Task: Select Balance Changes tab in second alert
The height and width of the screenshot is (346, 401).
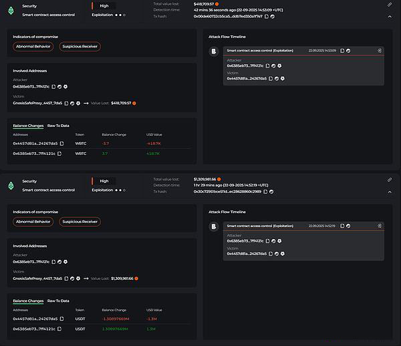Action: pyautogui.click(x=28, y=301)
